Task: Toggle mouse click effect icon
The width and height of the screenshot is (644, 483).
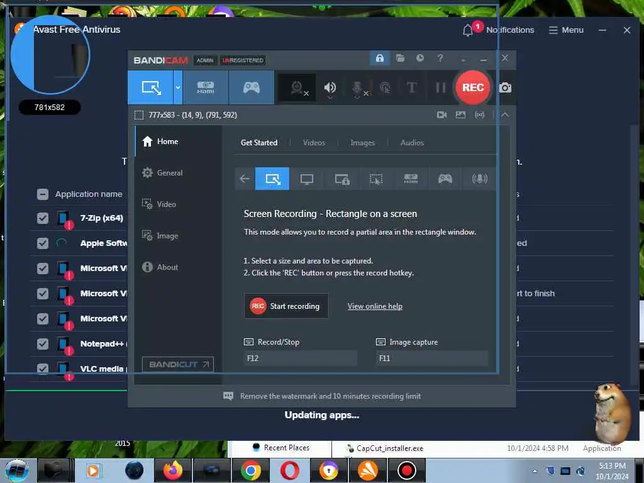Action: pos(385,87)
